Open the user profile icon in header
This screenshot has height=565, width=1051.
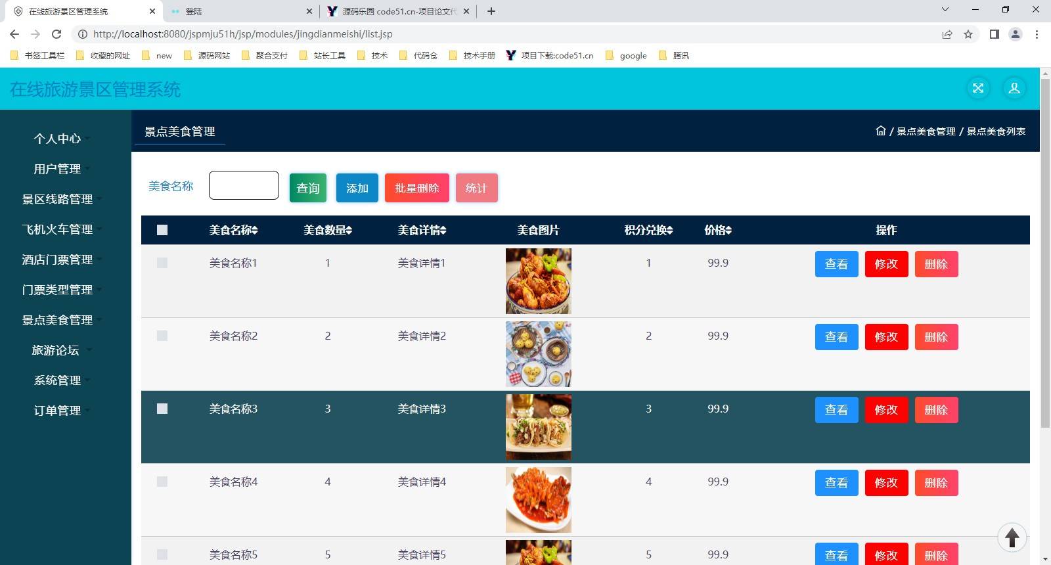point(1014,88)
